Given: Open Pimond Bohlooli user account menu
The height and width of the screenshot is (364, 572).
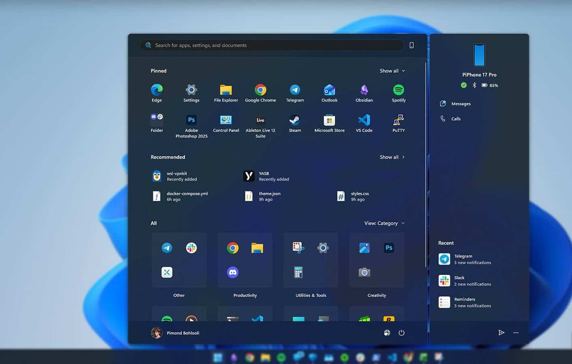Looking at the screenshot, I should pyautogui.click(x=175, y=333).
